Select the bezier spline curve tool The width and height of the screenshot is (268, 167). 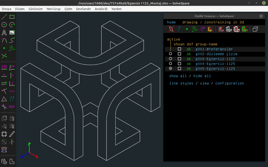(12, 40)
